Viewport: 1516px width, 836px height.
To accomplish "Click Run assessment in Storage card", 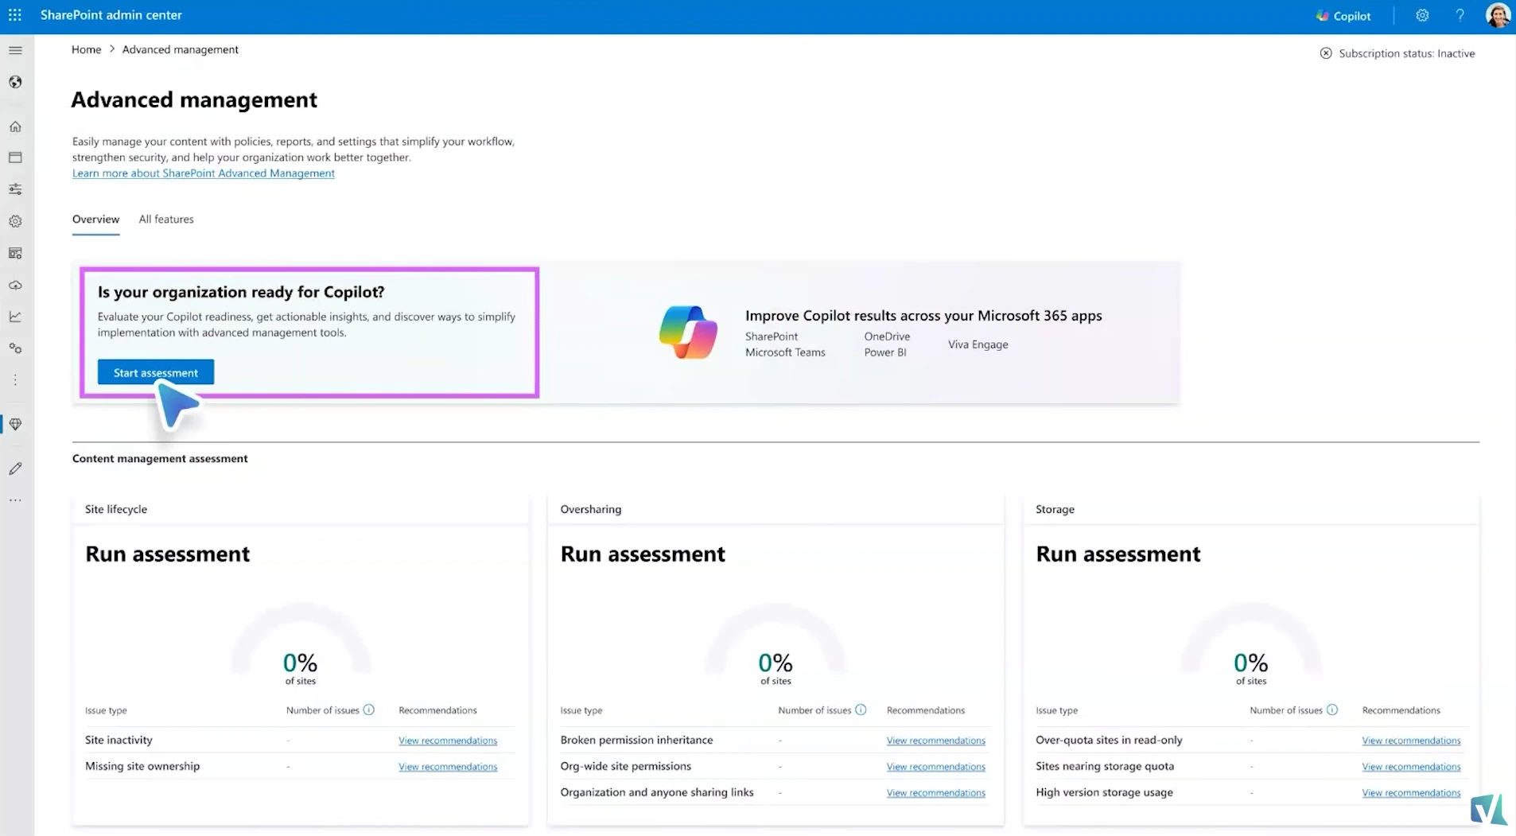I will [x=1118, y=554].
